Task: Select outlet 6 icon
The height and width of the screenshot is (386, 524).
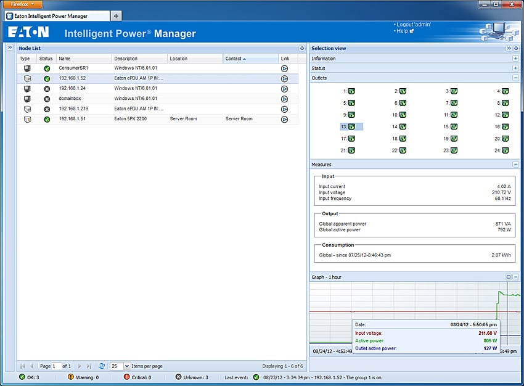Action: (403, 103)
